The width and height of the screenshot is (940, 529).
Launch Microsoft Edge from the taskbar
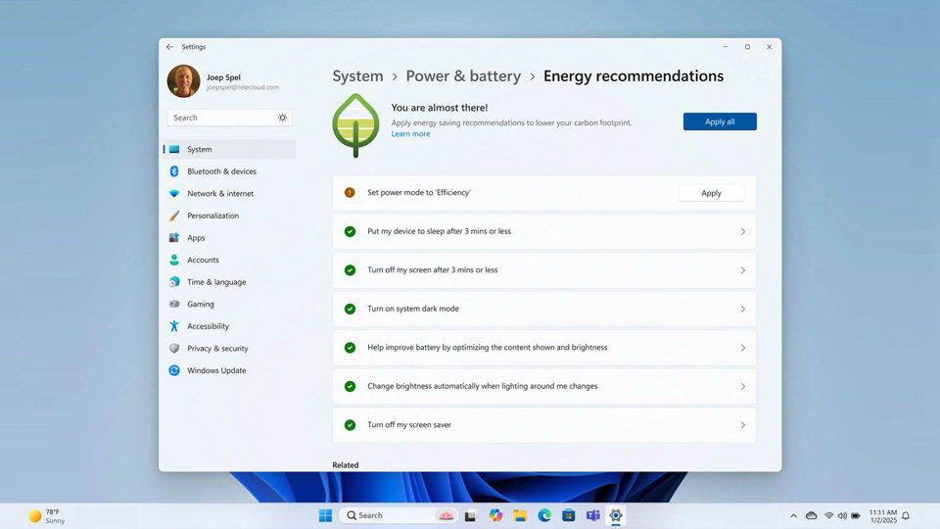click(x=544, y=516)
